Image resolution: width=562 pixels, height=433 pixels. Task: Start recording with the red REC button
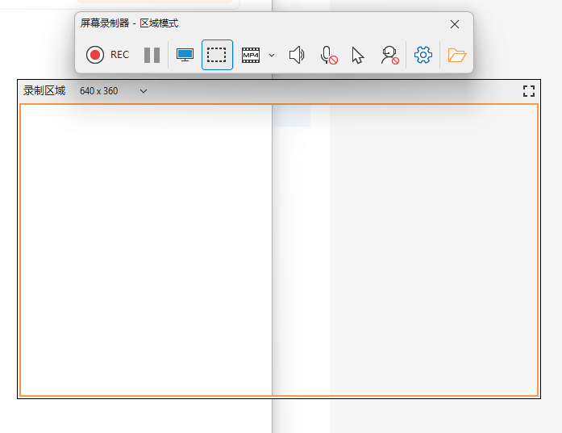click(107, 55)
